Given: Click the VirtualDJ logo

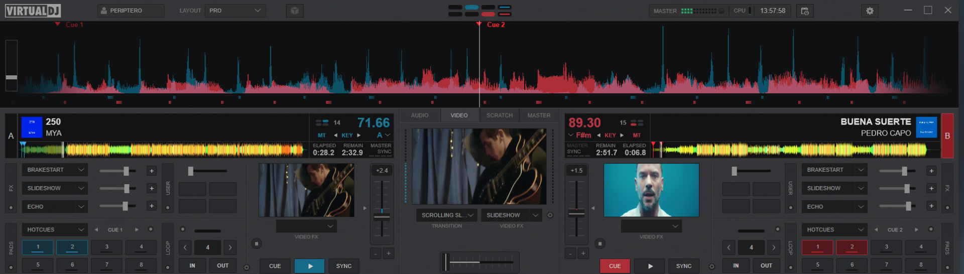Looking at the screenshot, I should pos(33,11).
